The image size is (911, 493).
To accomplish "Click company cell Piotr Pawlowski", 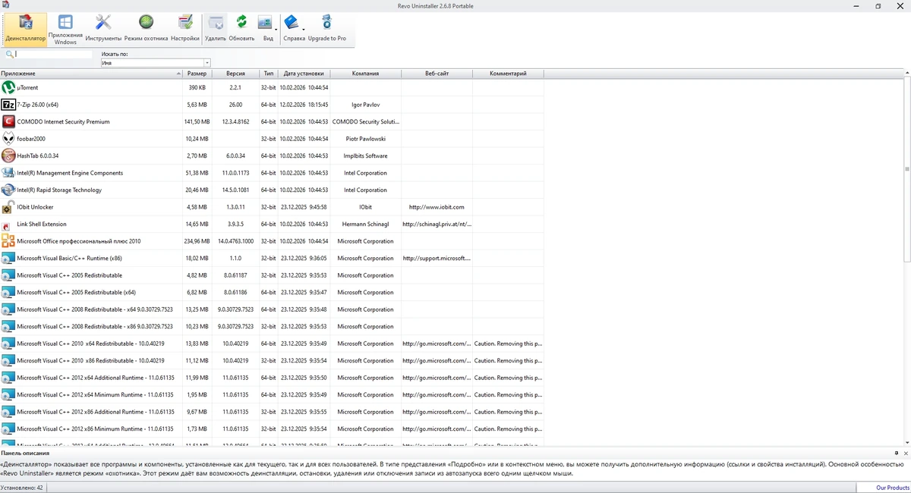I will coord(366,139).
